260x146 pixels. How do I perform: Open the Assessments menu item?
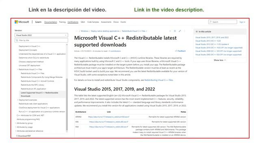[x=106, y=22]
